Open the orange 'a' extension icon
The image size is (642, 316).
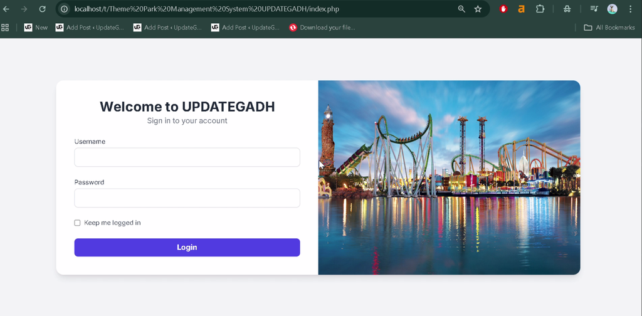click(521, 9)
